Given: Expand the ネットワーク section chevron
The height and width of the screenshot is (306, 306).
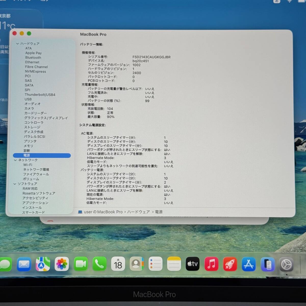Looking at the screenshot, I should pyautogui.click(x=16, y=160).
